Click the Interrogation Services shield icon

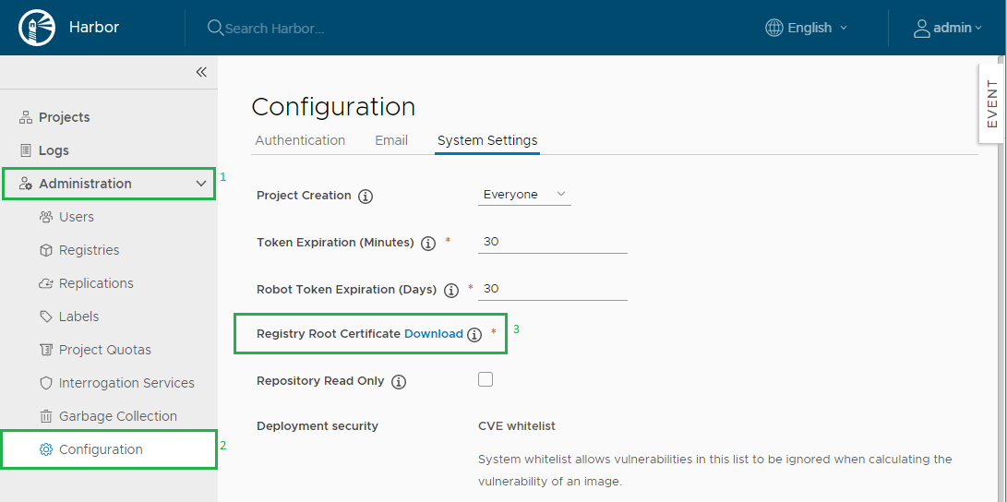45,383
